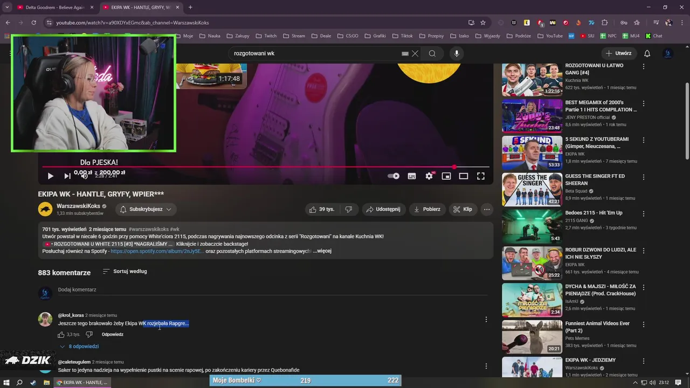Open YouTube notifications bell
The image size is (690, 388).
click(647, 53)
